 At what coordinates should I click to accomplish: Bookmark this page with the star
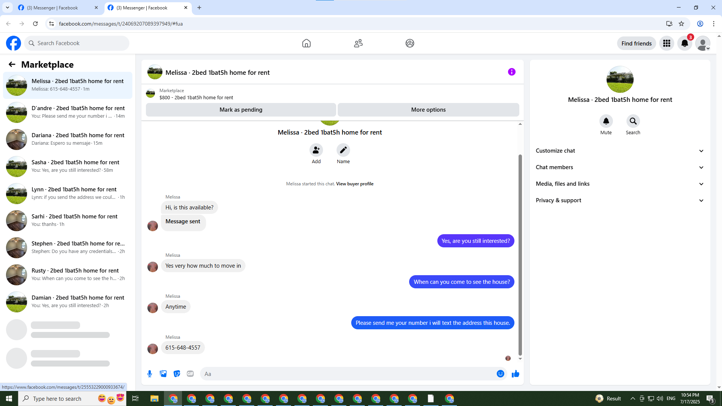click(x=681, y=24)
